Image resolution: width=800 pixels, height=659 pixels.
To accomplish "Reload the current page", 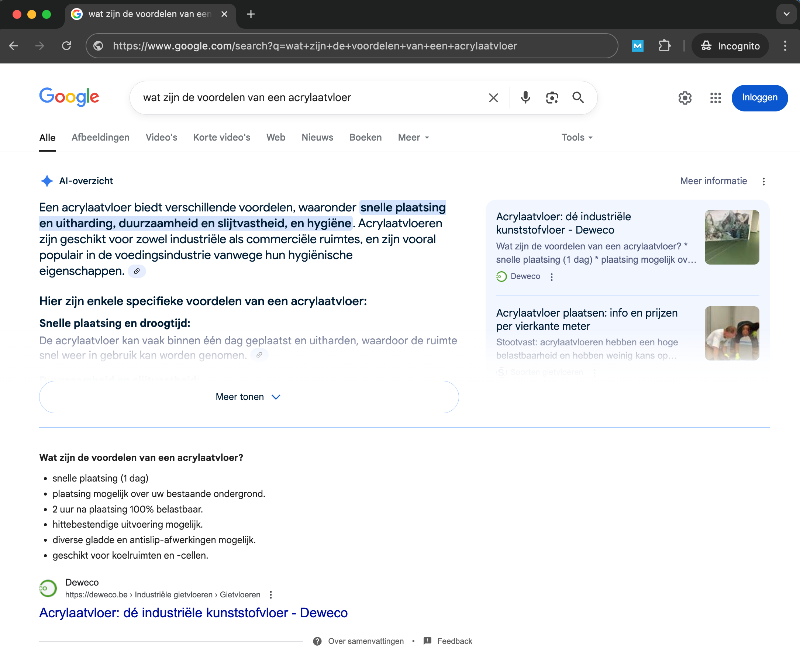I will 66,46.
